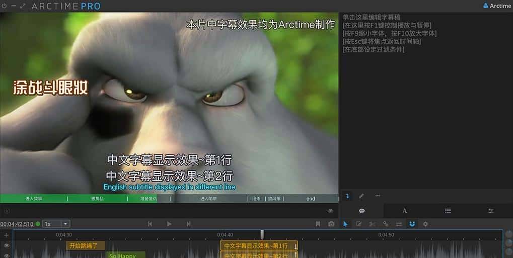Select the So Happy subtitle block
The height and width of the screenshot is (258, 513).
tap(126, 255)
